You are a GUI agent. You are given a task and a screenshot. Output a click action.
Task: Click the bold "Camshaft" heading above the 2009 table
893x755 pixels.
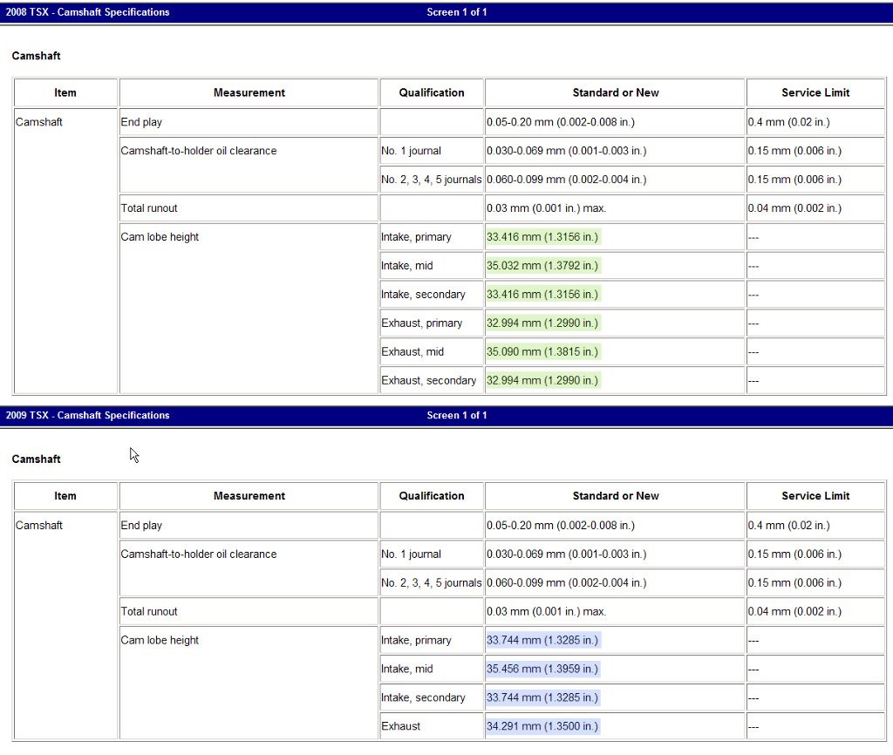click(x=36, y=459)
